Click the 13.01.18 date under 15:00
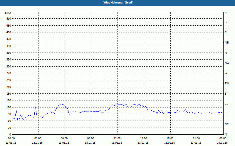Viewport: 235px width, 146px height. [x=143, y=143]
